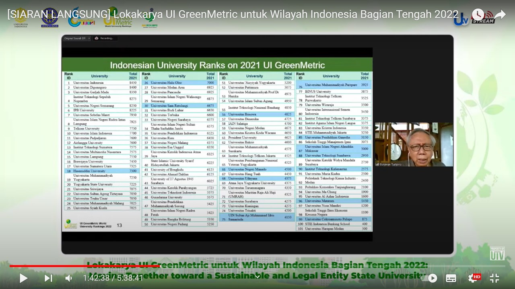Image resolution: width=515 pixels, height=289 pixels.
Task: Click the speaker's webcam thumbnail
Action: (x=414, y=144)
